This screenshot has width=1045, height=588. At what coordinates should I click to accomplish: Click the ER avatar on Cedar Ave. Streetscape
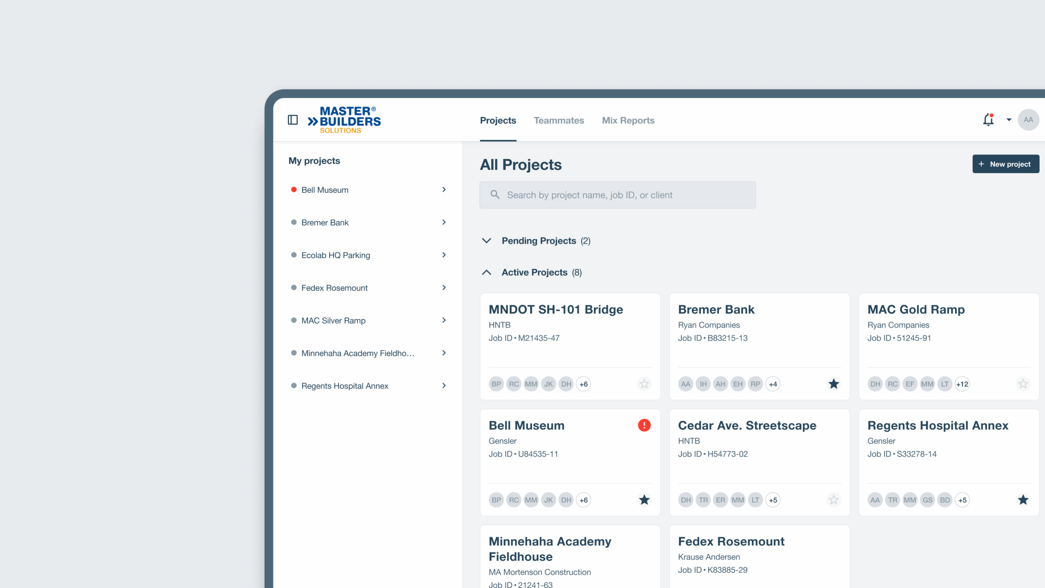point(720,500)
